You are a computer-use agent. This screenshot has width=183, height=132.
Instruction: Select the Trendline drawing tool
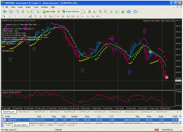25,16
